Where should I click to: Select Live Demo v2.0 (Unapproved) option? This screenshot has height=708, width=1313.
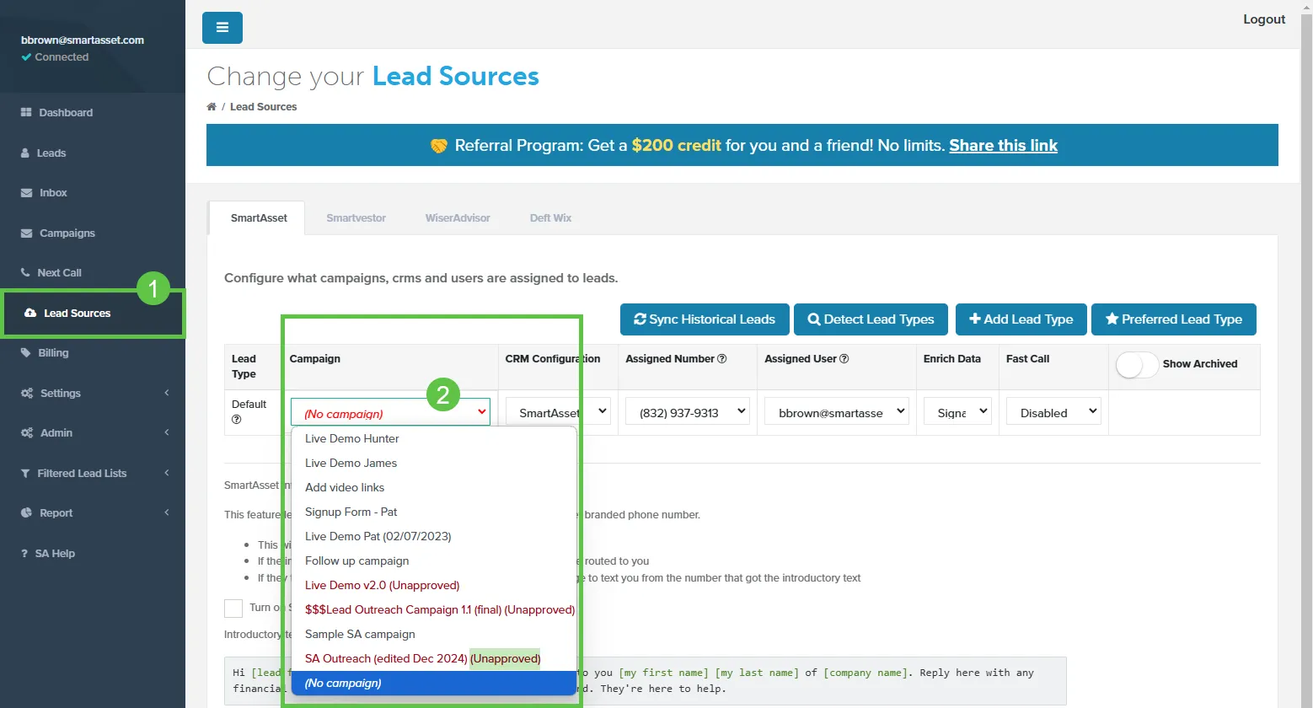[x=434, y=585]
